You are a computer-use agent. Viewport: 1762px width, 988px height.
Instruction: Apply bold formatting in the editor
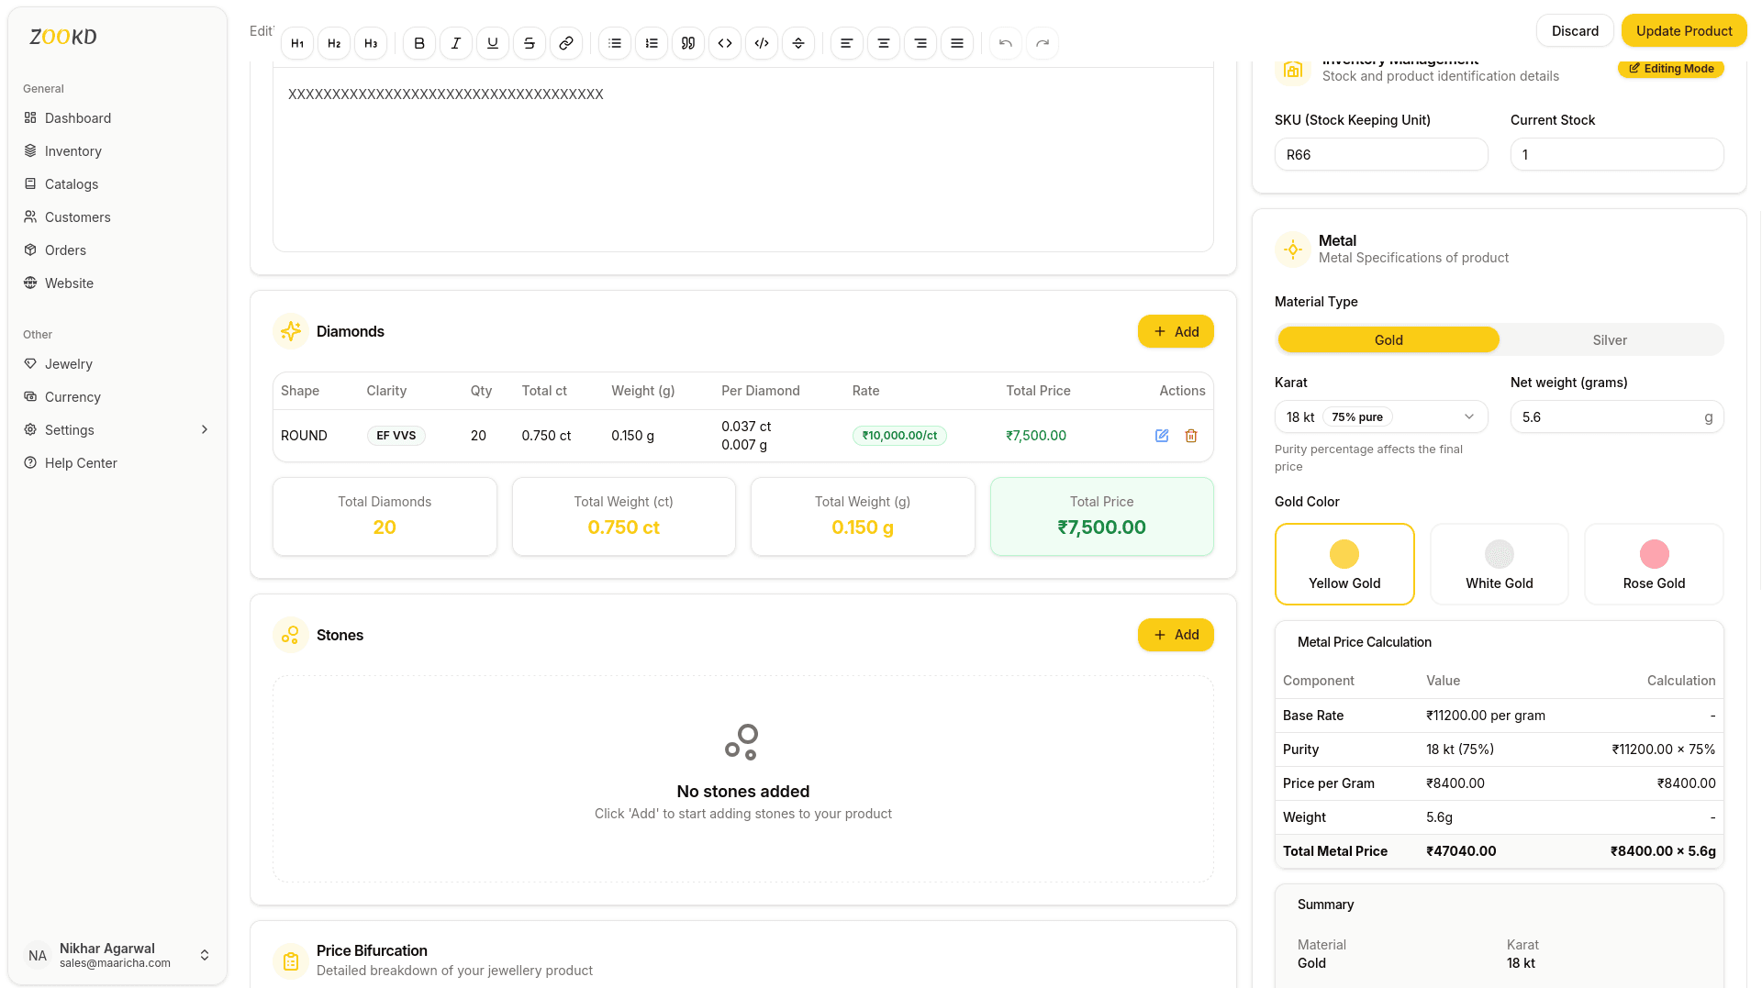click(418, 43)
